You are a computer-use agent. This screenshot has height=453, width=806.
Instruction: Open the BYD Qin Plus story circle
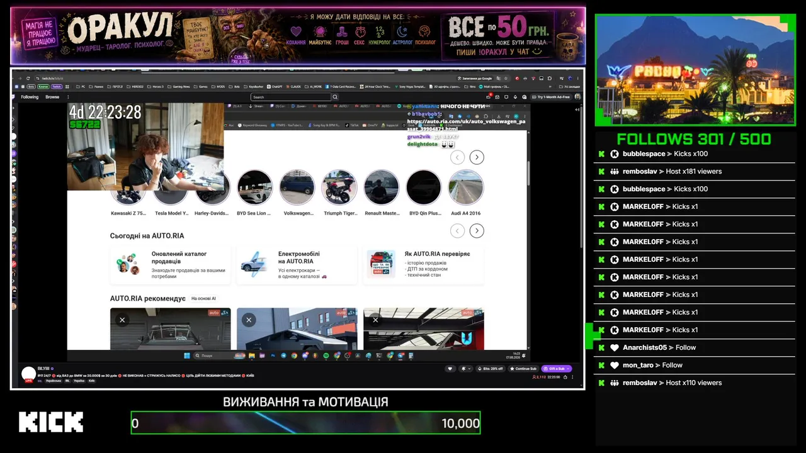pyautogui.click(x=424, y=187)
